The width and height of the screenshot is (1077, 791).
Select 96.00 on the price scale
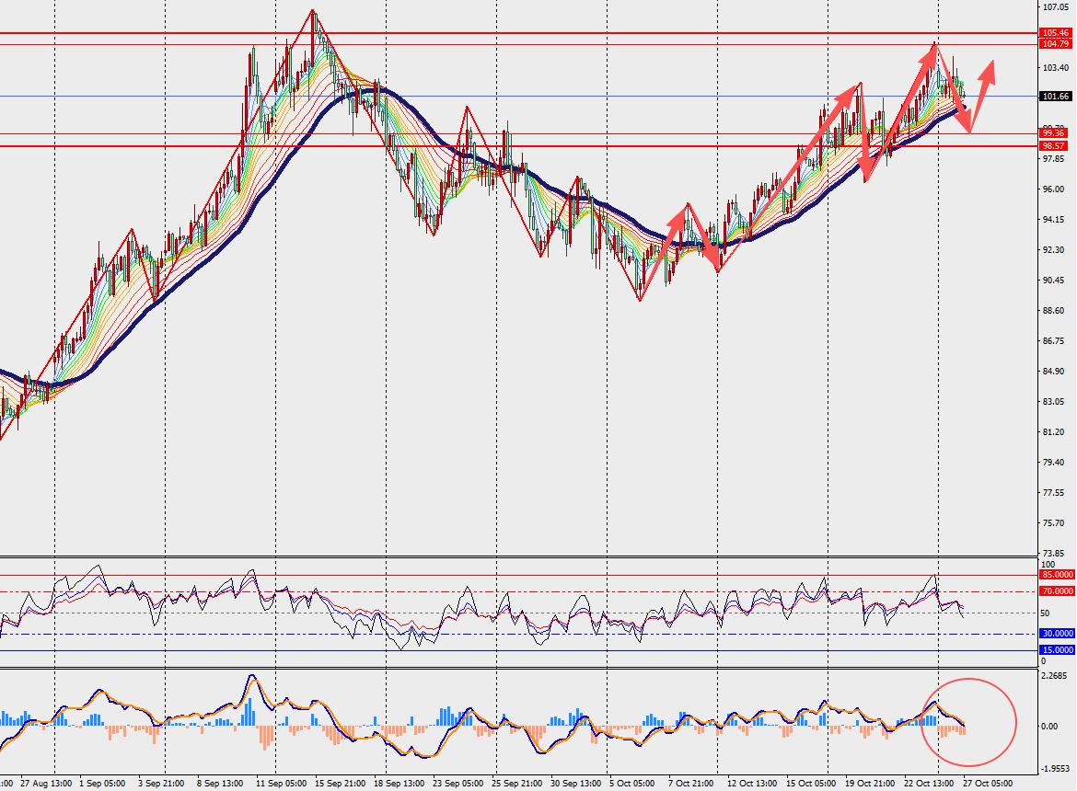1054,189
